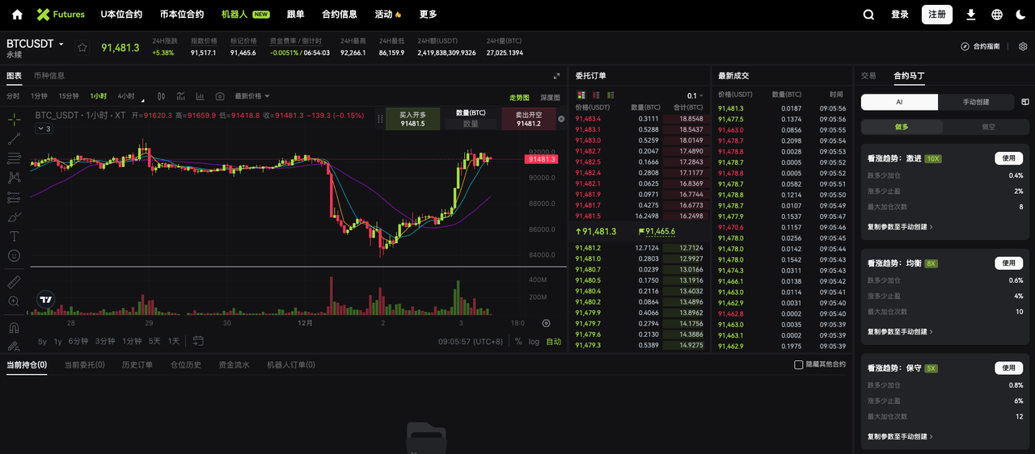Select the pattern drawing tool
Image resolution: width=1035 pixels, height=454 pixels.
click(x=14, y=178)
